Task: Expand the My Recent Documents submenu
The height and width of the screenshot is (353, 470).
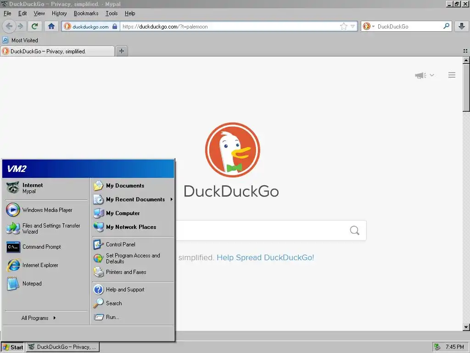Action: pyautogui.click(x=133, y=199)
